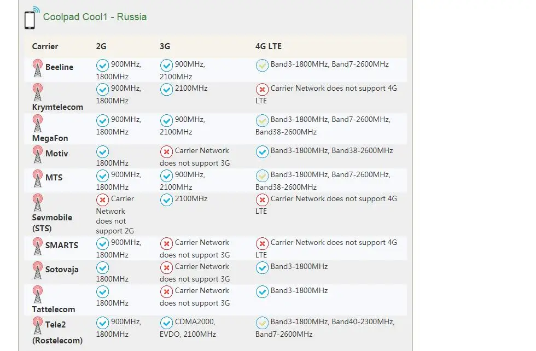Click MTS 2G checkmark icon
536x351 pixels.
click(102, 175)
